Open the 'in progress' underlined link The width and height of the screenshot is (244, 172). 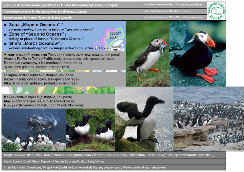pos(186,11)
